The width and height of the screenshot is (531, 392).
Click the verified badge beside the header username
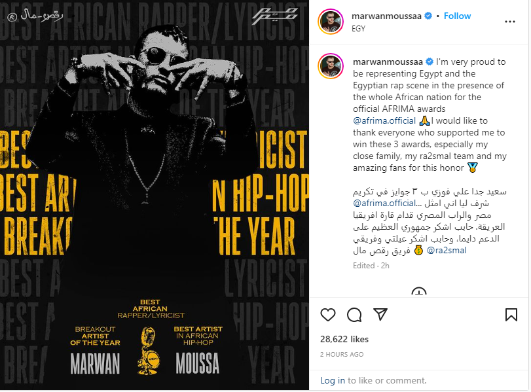428,16
